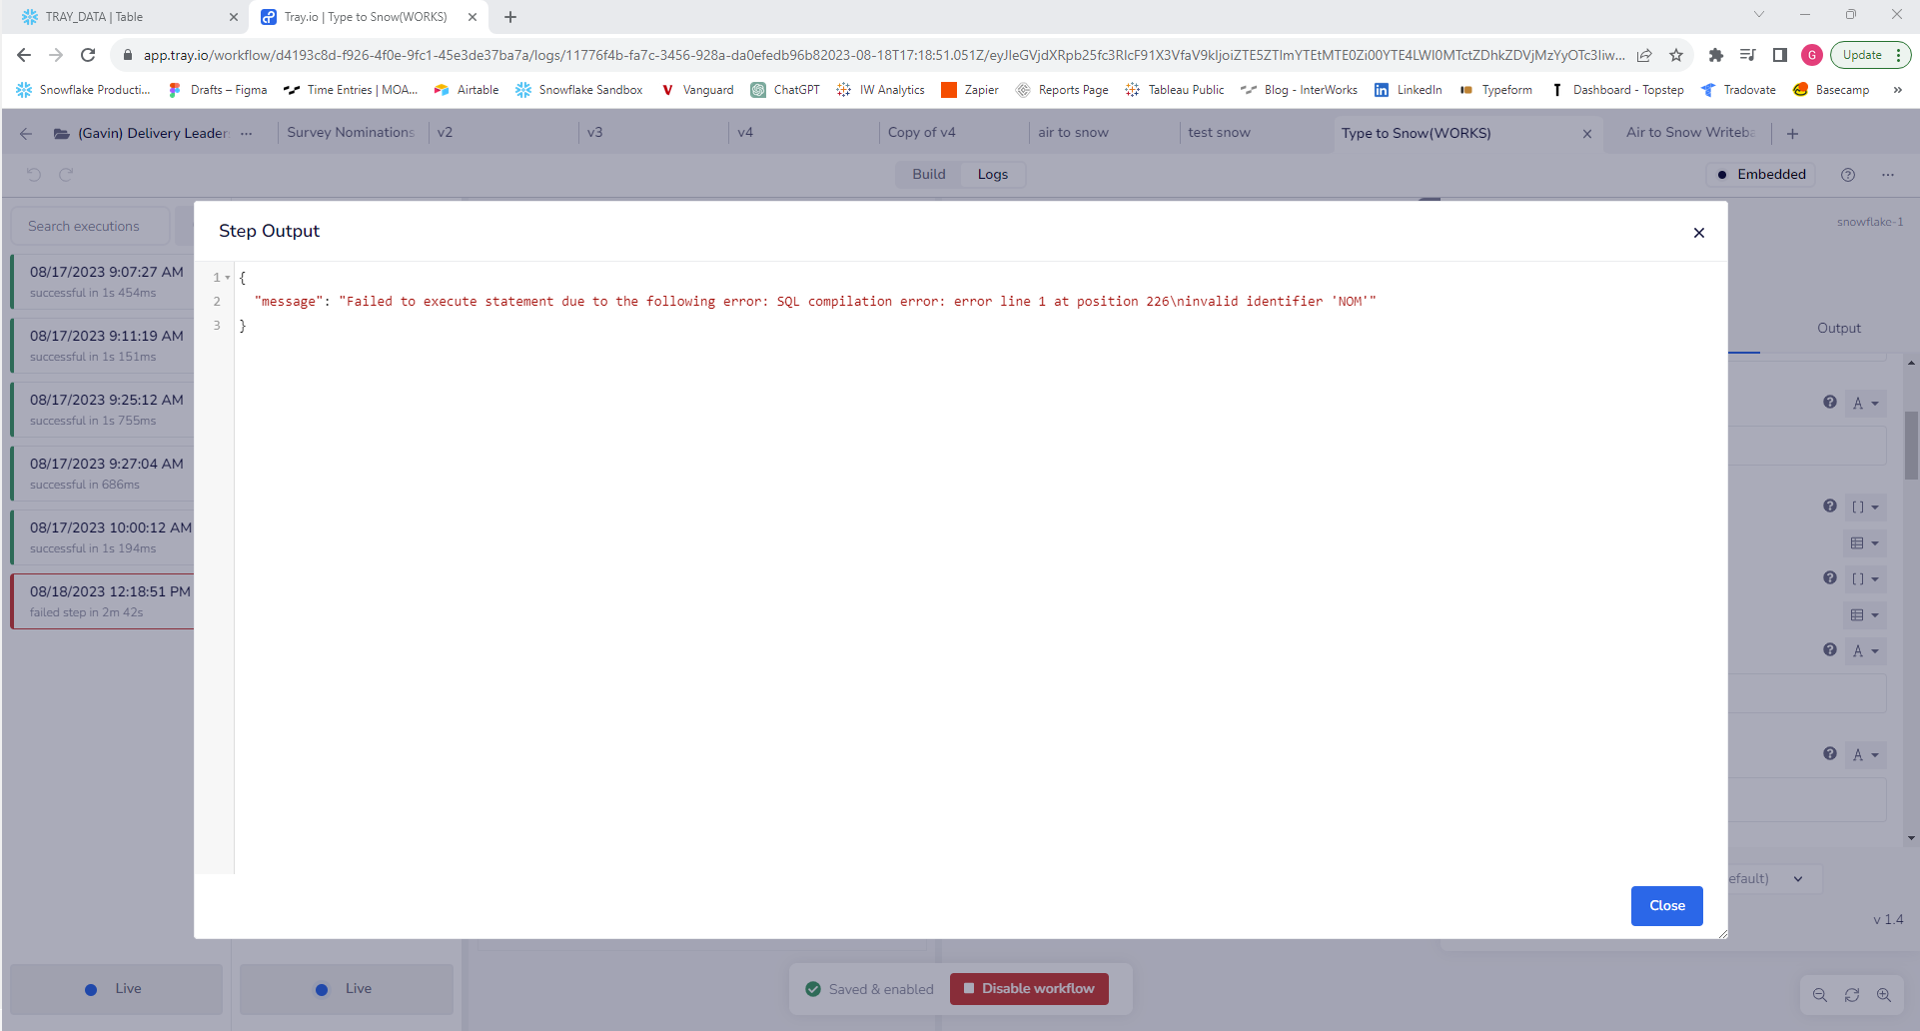
Task: Open the project ellipsis menu beside Delivery Leader
Action: click(x=247, y=133)
